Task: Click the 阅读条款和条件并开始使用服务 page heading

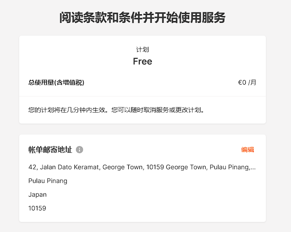Action: (x=143, y=17)
